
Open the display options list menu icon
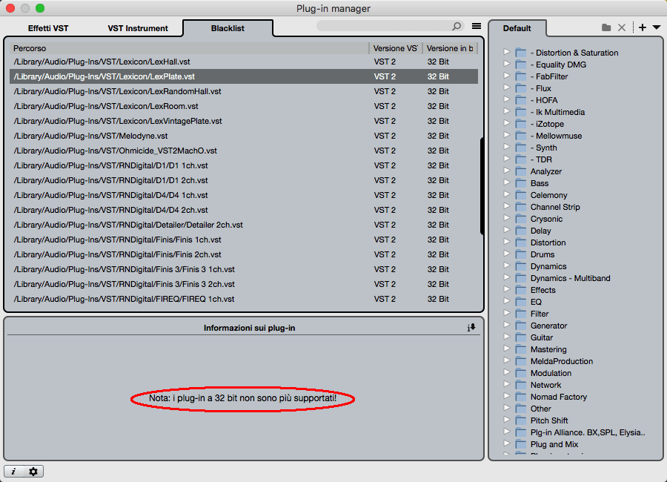(x=477, y=27)
